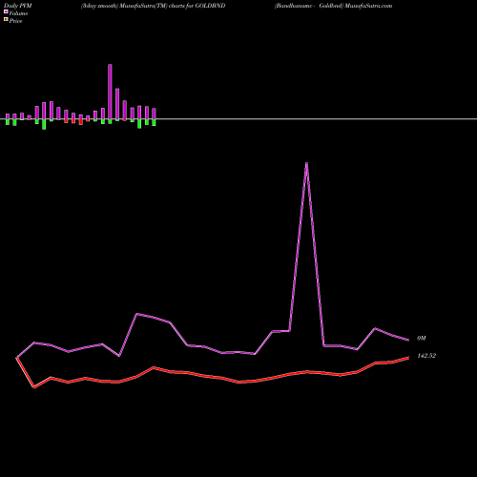Click the '142.52' price value label

426,356
